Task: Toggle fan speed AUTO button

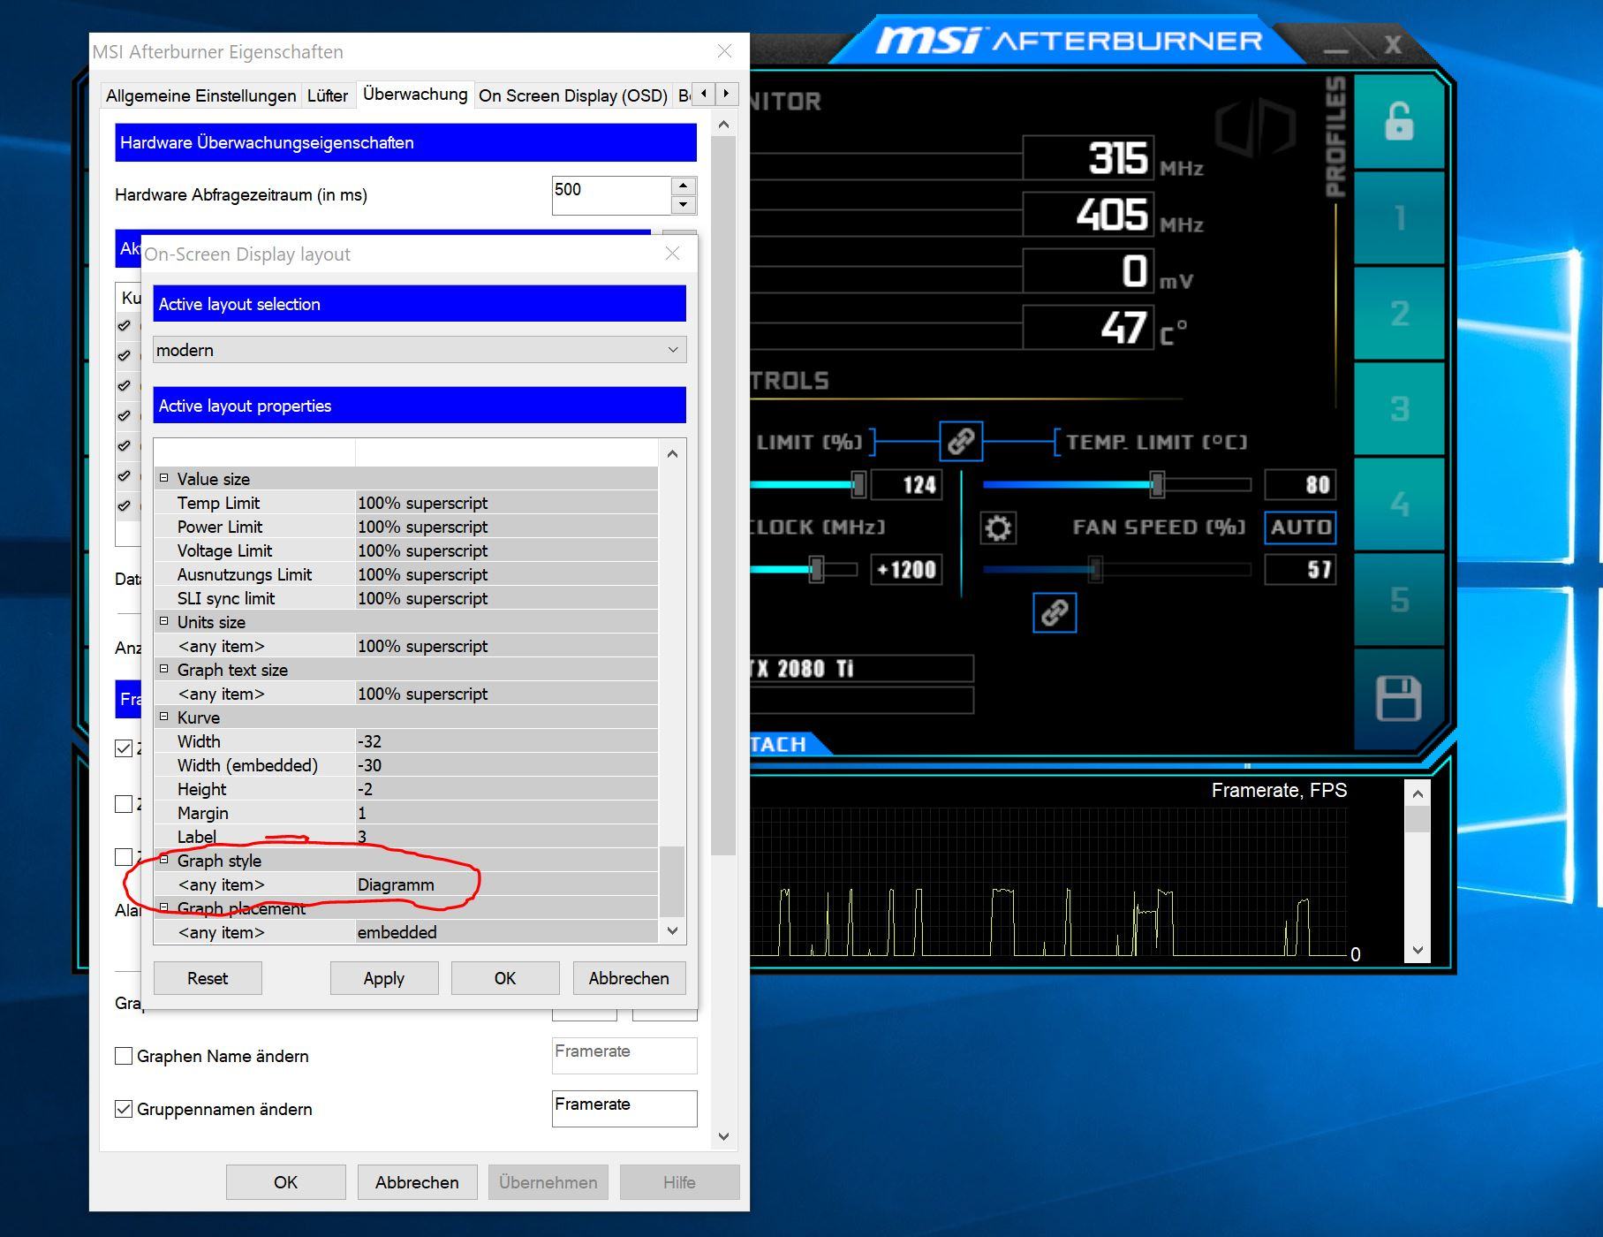Action: pyautogui.click(x=1300, y=527)
